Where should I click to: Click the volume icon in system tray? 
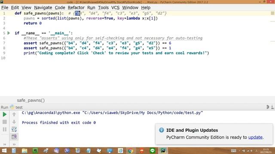click(x=252, y=151)
